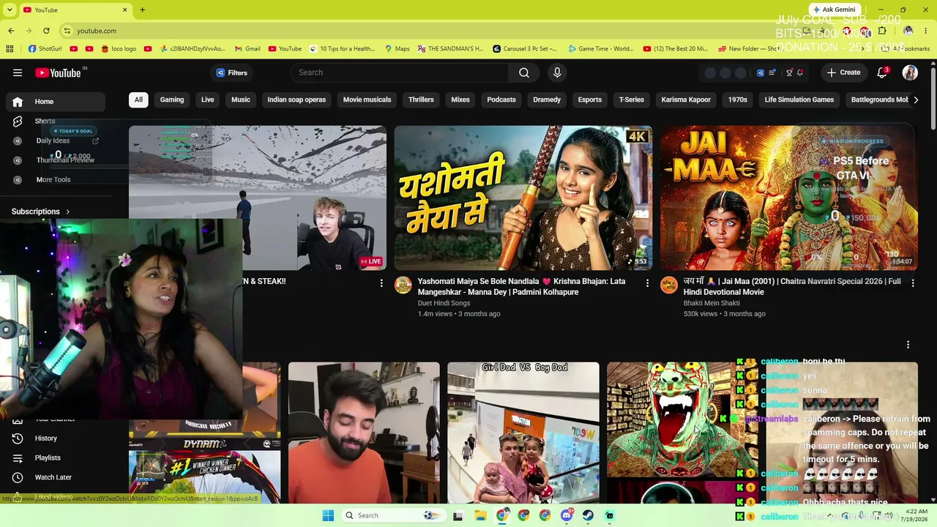This screenshot has height=527, width=937.
Task: Open Steam from the taskbar
Action: click(588, 515)
